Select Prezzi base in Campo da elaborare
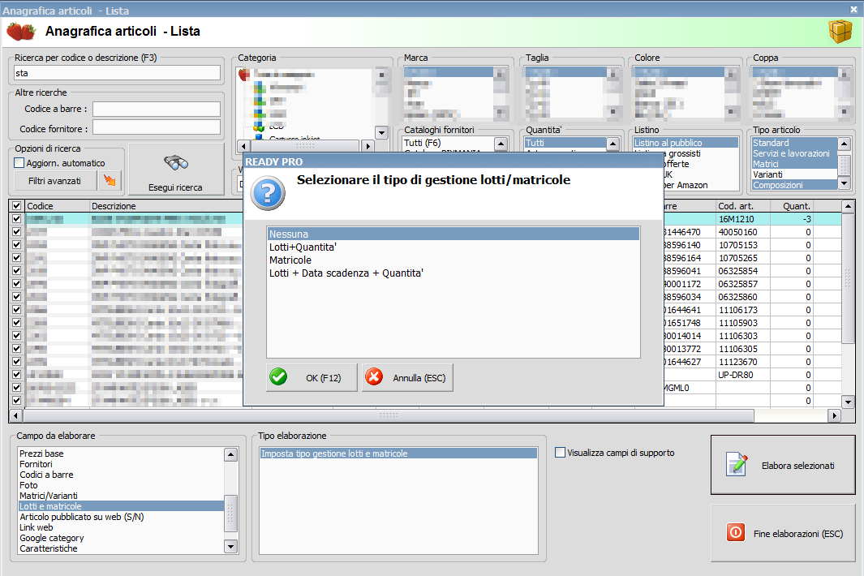864x576 pixels. (x=121, y=453)
